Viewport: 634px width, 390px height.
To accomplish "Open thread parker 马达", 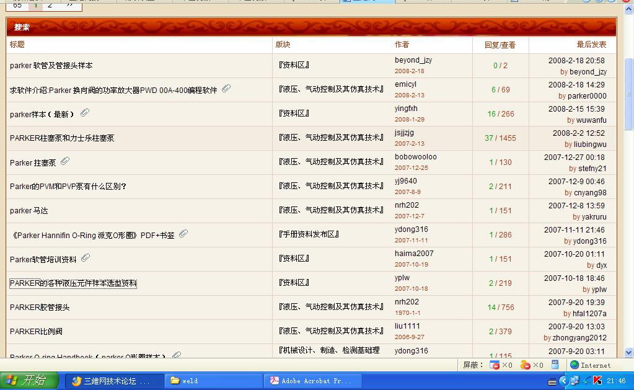I will click(29, 211).
